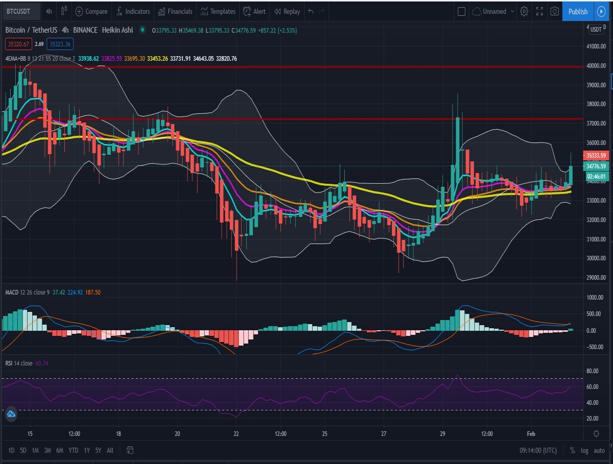Select the RSI 14 close legend
The image size is (613, 464).
coord(19,363)
